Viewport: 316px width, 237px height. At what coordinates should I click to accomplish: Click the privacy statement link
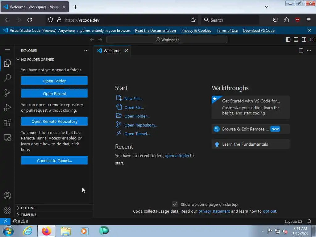pyautogui.click(x=214, y=211)
